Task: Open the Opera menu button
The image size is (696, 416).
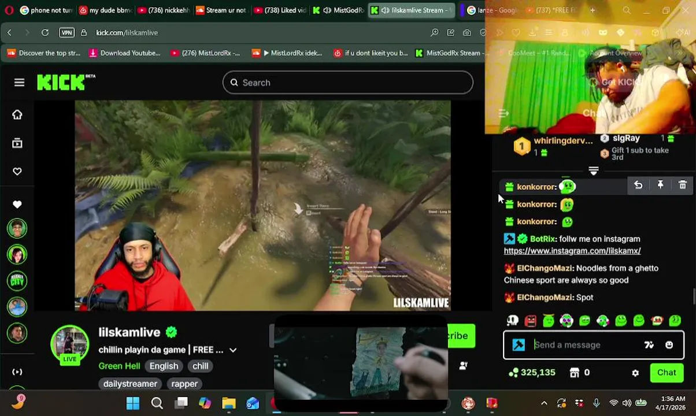Action: 9,10
